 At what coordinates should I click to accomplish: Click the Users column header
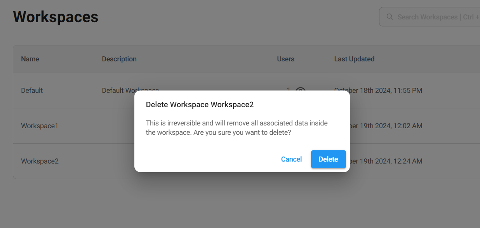click(285, 59)
